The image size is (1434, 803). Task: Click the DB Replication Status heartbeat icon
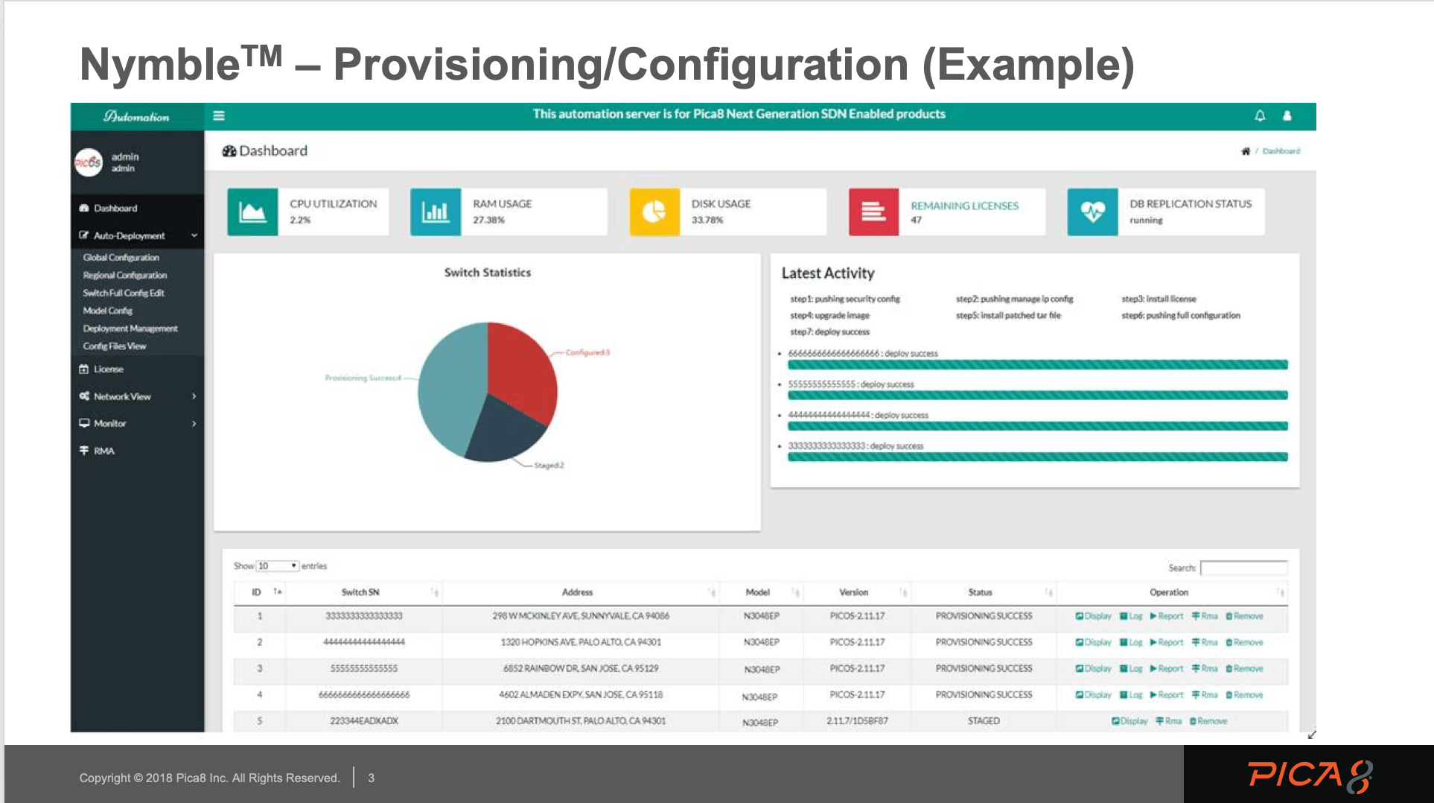pos(1092,212)
